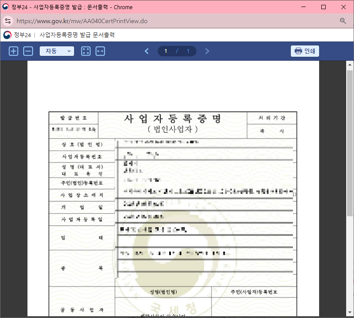The height and width of the screenshot is (318, 354).
Task: Click the fit-to-page icon
Action: click(x=86, y=51)
